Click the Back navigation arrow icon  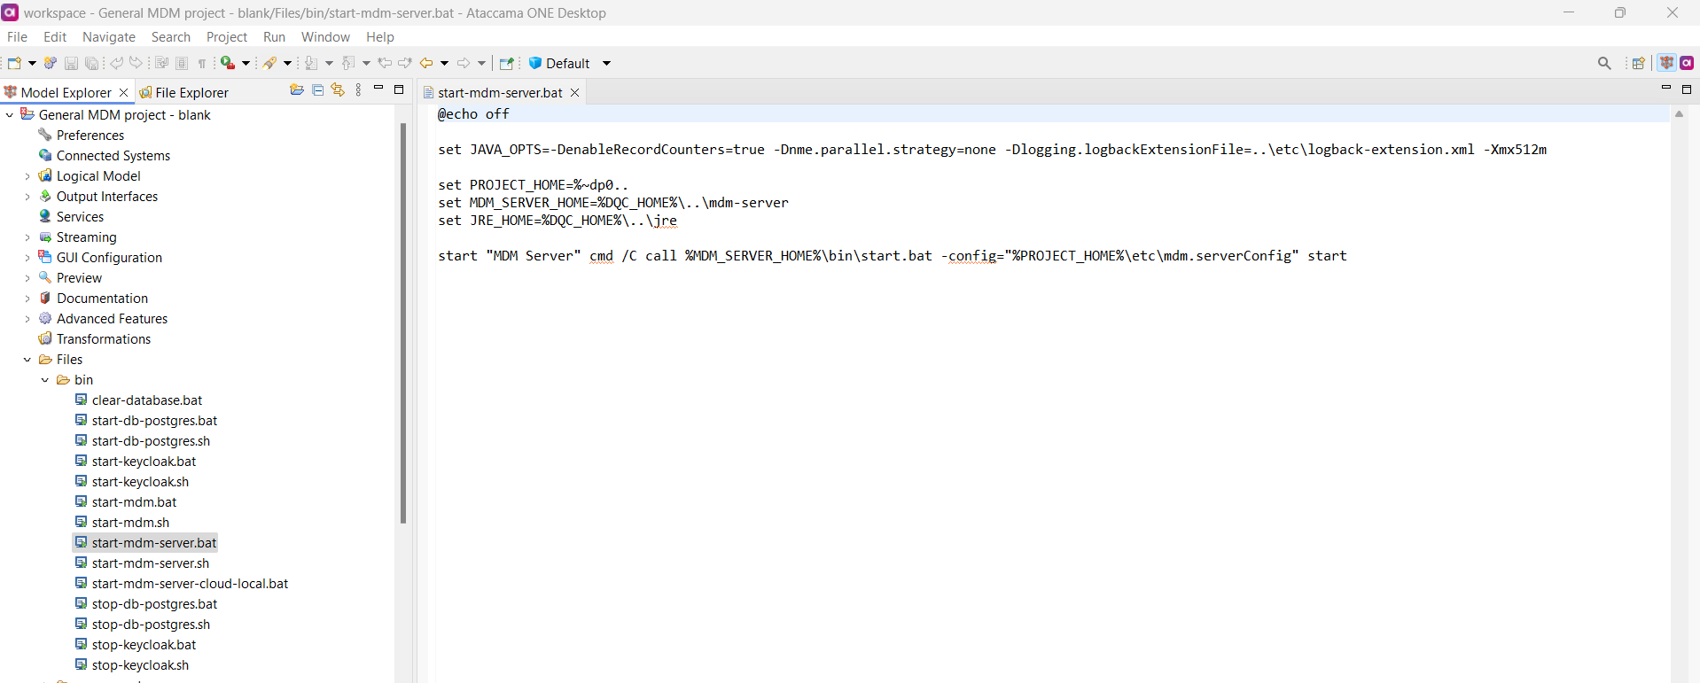coord(426,63)
